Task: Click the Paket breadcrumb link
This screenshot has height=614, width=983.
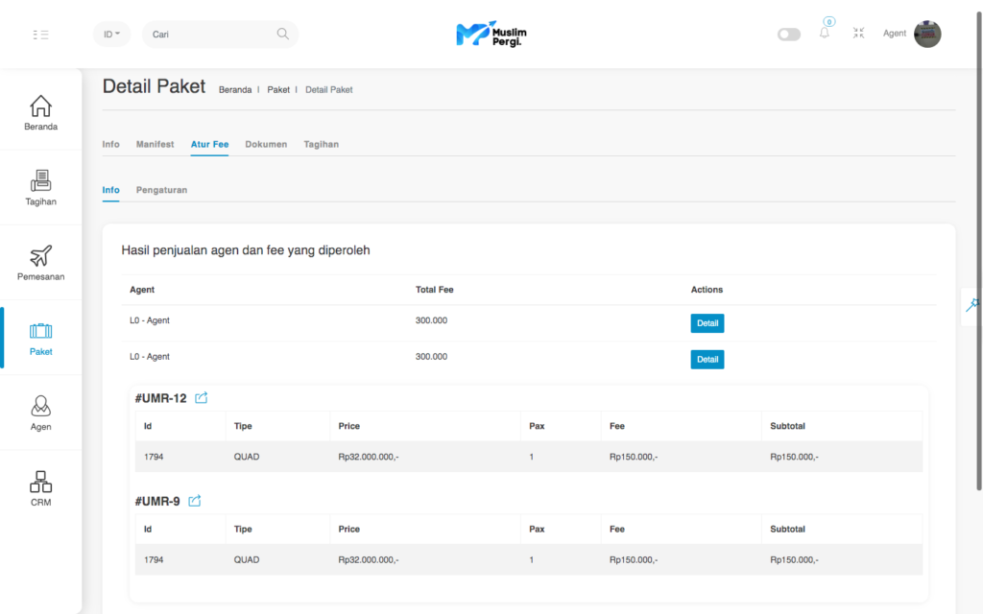Action: point(278,89)
